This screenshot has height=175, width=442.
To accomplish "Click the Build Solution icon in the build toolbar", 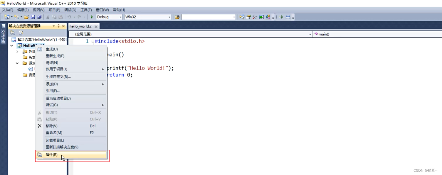I will click(x=288, y=17).
